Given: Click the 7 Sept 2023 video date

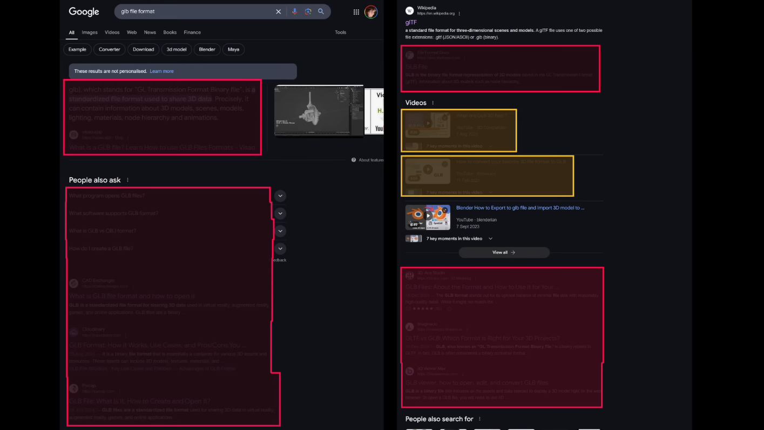Looking at the screenshot, I should click(x=468, y=226).
